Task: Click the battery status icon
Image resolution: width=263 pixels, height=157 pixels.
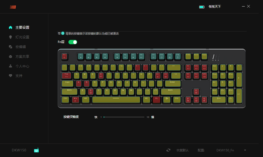Action: (x=202, y=7)
